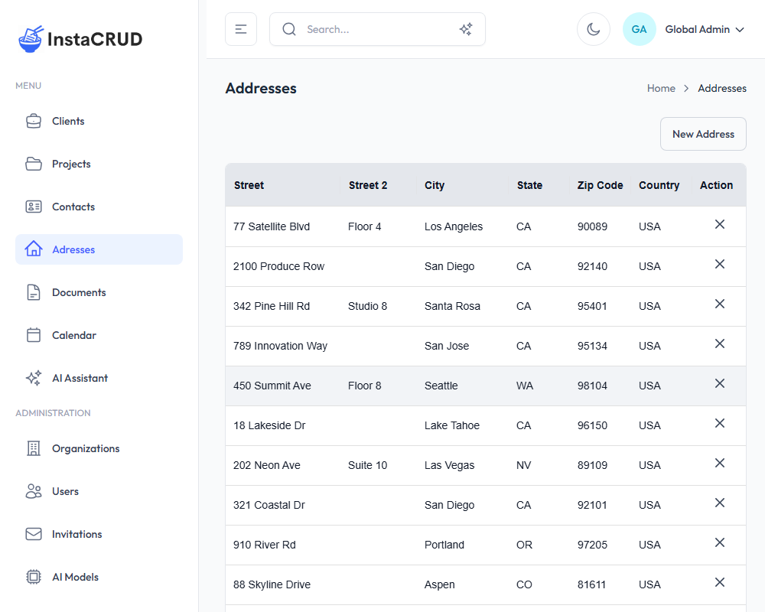Click the Home breadcrumb link
Viewport: 765px width, 612px height.
pyautogui.click(x=661, y=88)
